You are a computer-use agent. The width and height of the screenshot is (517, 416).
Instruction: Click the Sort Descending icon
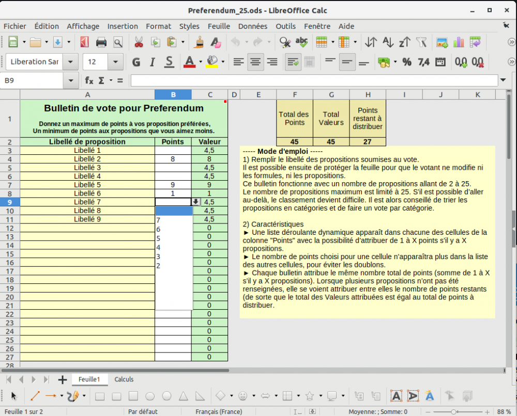click(405, 42)
